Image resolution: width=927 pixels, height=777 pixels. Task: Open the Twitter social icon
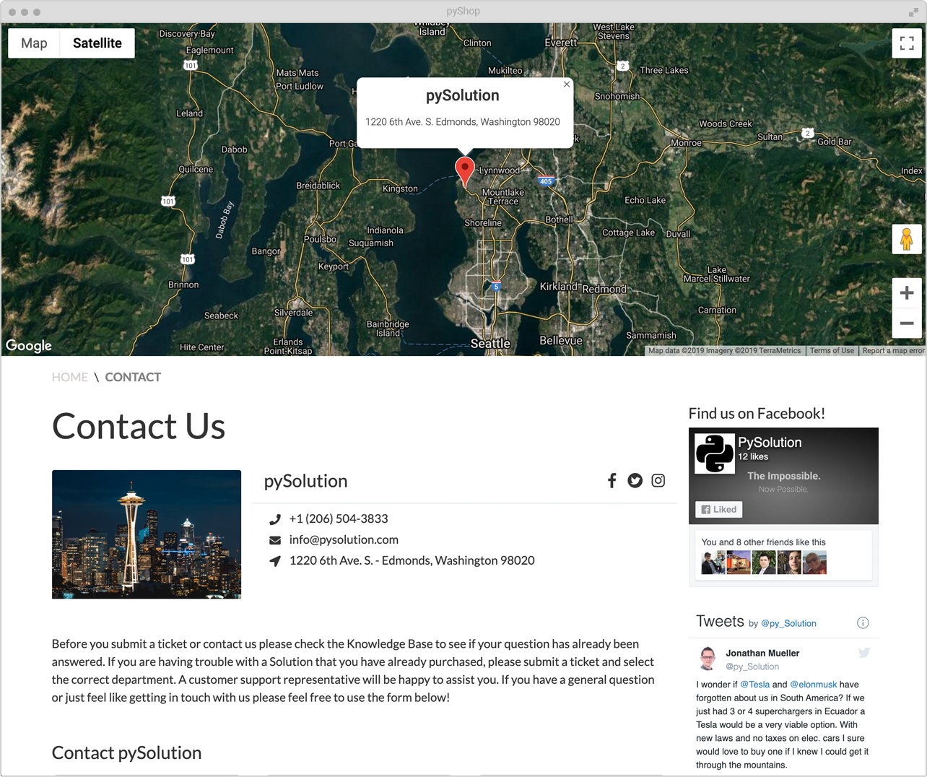635,481
